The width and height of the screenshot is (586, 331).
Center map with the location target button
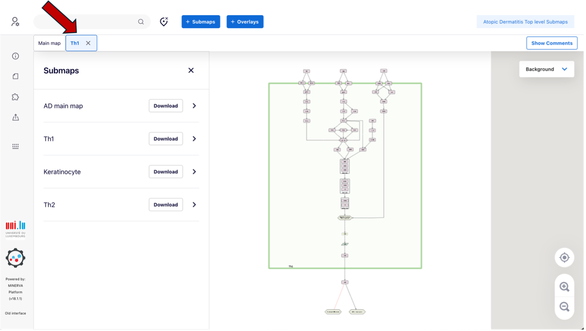point(564,258)
